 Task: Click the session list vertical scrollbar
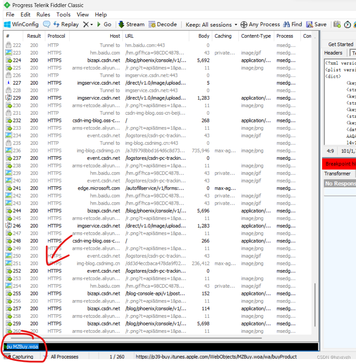pyautogui.click(x=315, y=305)
